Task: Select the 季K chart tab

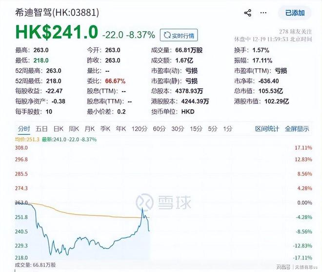Action: point(105,129)
